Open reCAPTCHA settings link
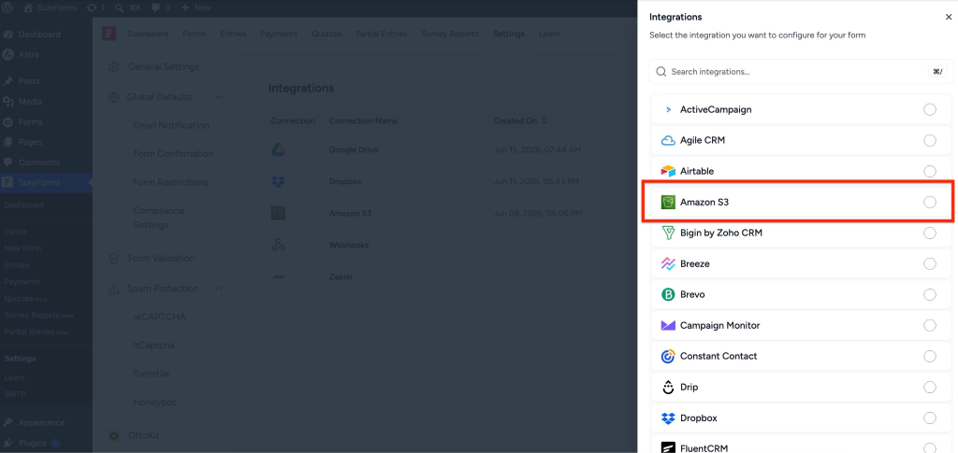This screenshot has width=958, height=453. (159, 317)
